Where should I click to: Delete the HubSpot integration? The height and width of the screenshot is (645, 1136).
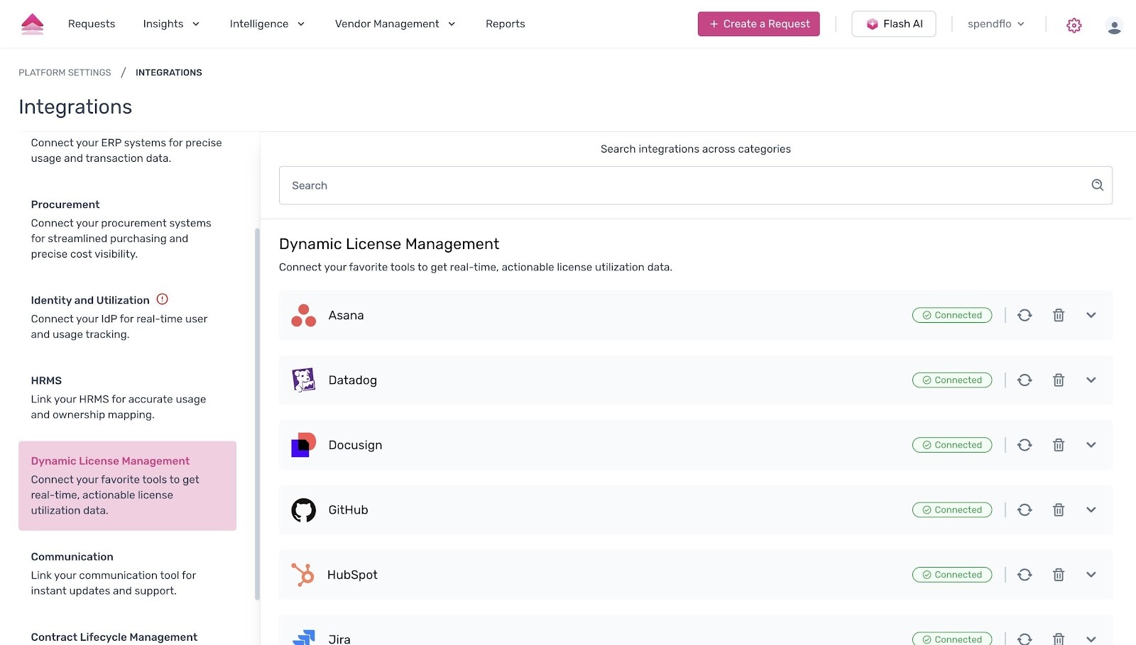click(1058, 575)
